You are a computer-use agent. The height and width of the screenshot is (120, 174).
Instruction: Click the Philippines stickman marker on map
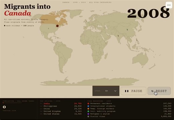tap(137, 40)
